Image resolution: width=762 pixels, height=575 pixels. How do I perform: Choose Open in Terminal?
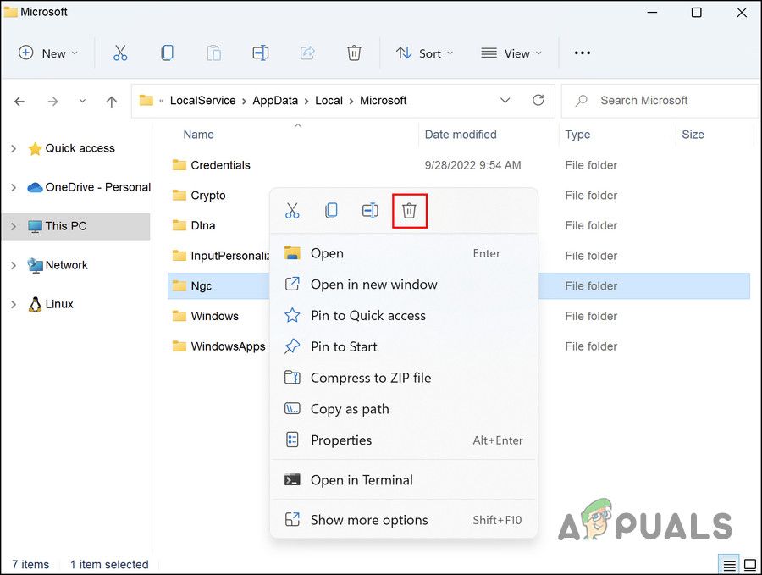point(404,480)
